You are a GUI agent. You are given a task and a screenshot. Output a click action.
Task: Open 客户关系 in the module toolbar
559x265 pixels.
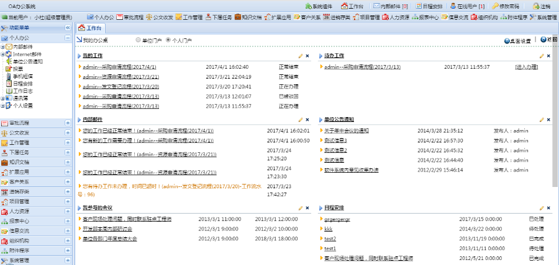tap(307, 17)
